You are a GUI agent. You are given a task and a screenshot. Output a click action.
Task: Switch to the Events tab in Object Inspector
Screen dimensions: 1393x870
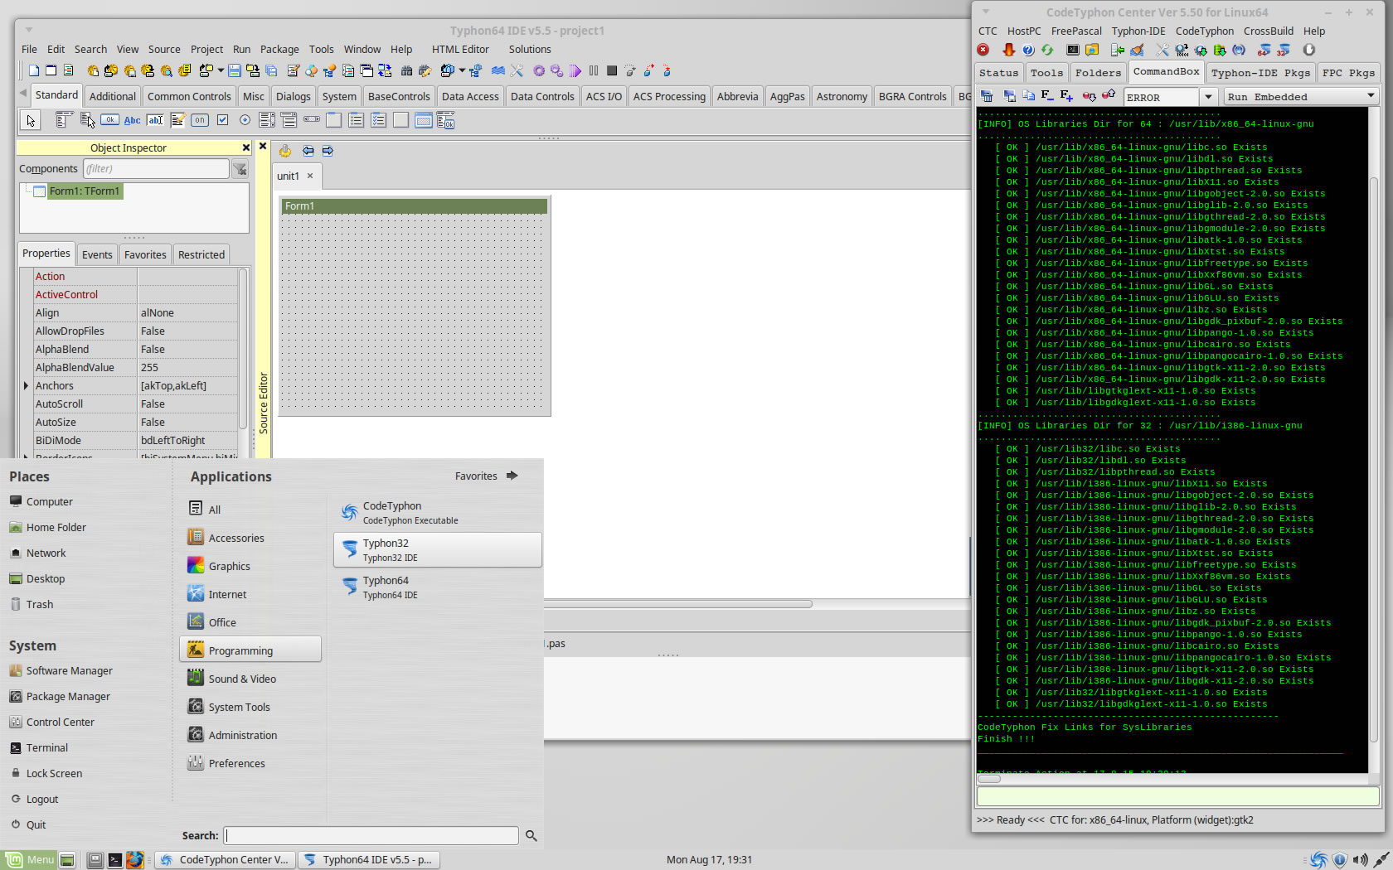click(x=97, y=254)
